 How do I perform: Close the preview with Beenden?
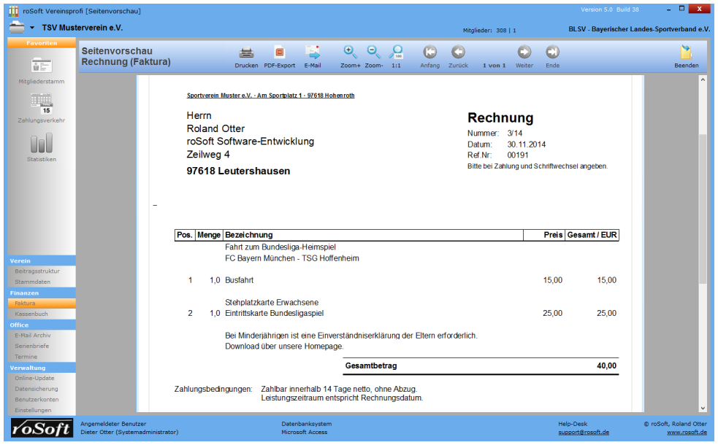point(686,53)
